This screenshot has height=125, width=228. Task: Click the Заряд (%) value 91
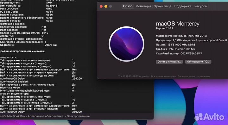tap(43, 36)
